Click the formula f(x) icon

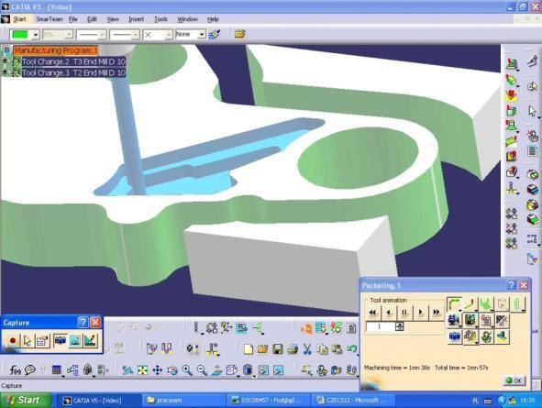[16, 370]
